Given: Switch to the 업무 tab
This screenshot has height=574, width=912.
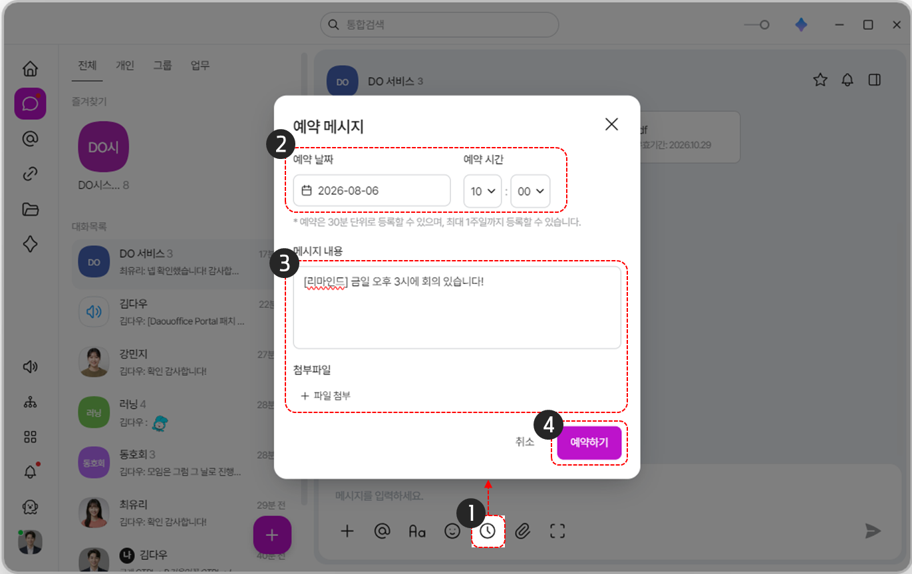Looking at the screenshot, I should [200, 65].
